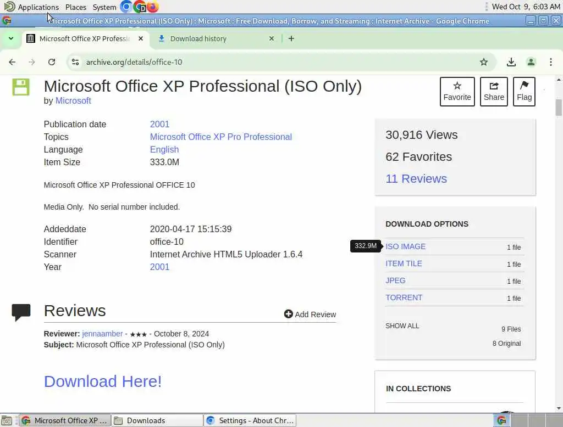Switch to Downloads window in taskbar
Image resolution: width=563 pixels, height=427 pixels.
(157, 420)
